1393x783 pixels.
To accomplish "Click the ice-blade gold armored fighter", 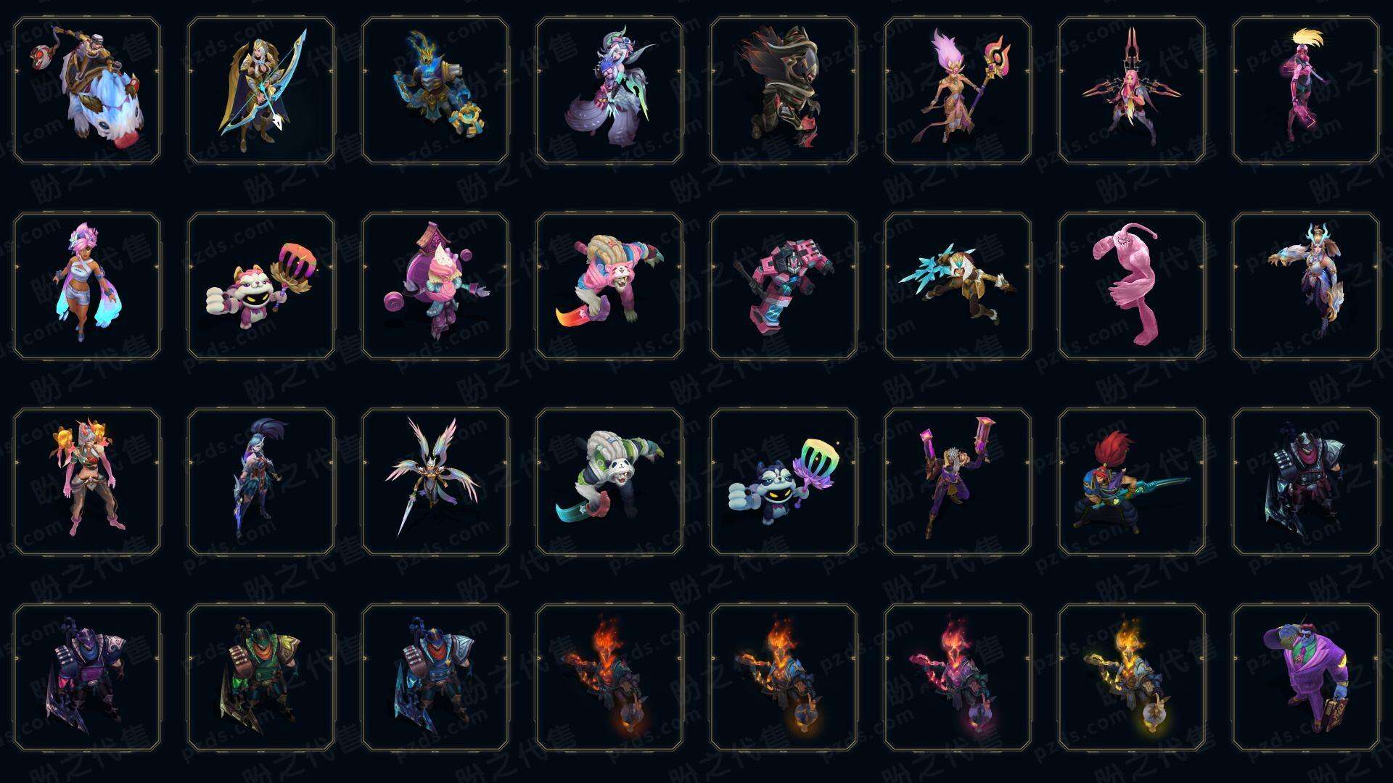I will (958, 286).
